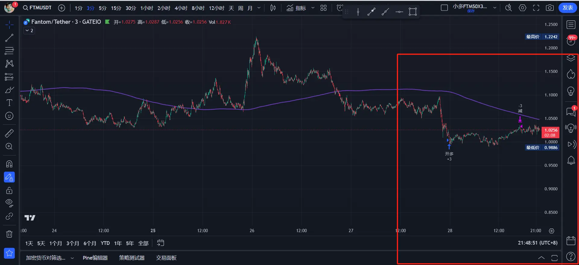Choose the 15分 interval
Image resolution: width=579 pixels, height=265 pixels.
[x=116, y=8]
